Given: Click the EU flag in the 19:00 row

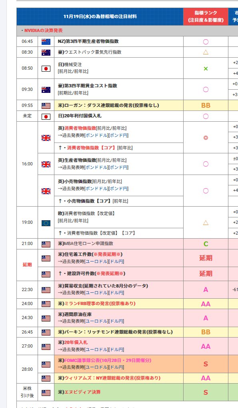Looking at the screenshot, I should point(46,223).
